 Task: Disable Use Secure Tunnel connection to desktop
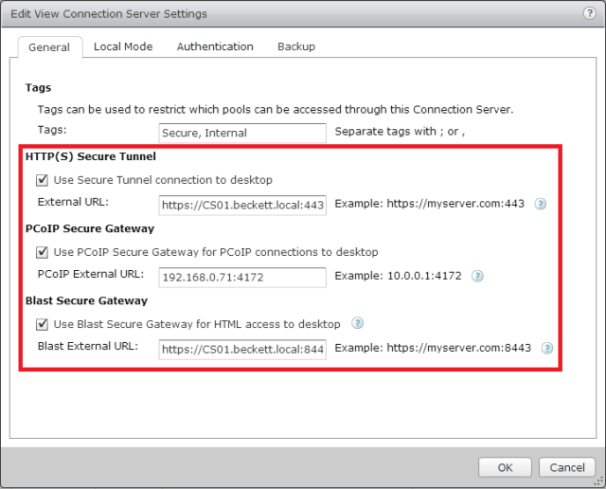(x=42, y=180)
